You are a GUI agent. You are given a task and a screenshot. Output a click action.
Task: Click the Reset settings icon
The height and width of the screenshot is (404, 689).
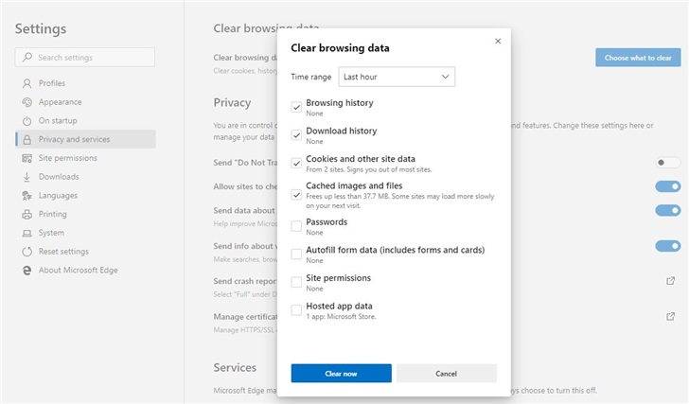(x=27, y=252)
